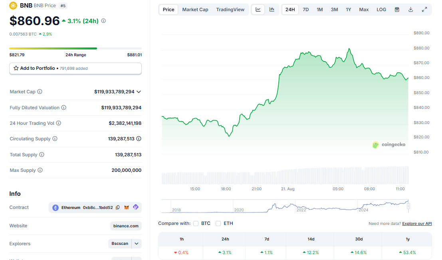Click the 24h high value $881.01

pyautogui.click(x=135, y=55)
